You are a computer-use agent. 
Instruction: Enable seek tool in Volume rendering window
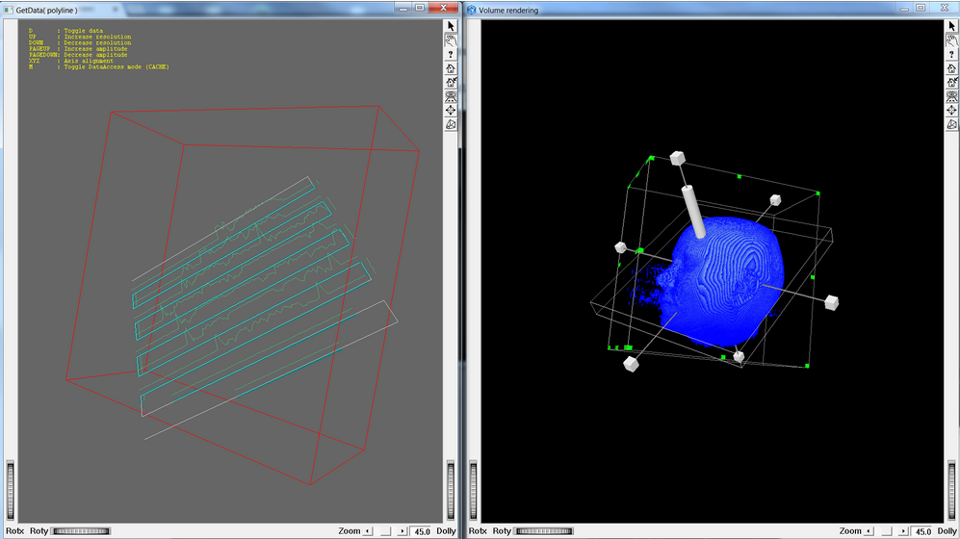951,111
